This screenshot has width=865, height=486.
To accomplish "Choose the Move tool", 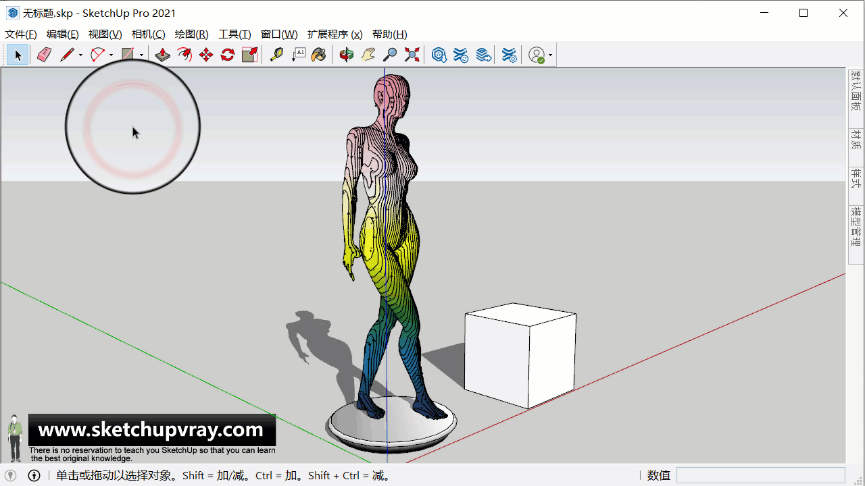I will coord(206,55).
